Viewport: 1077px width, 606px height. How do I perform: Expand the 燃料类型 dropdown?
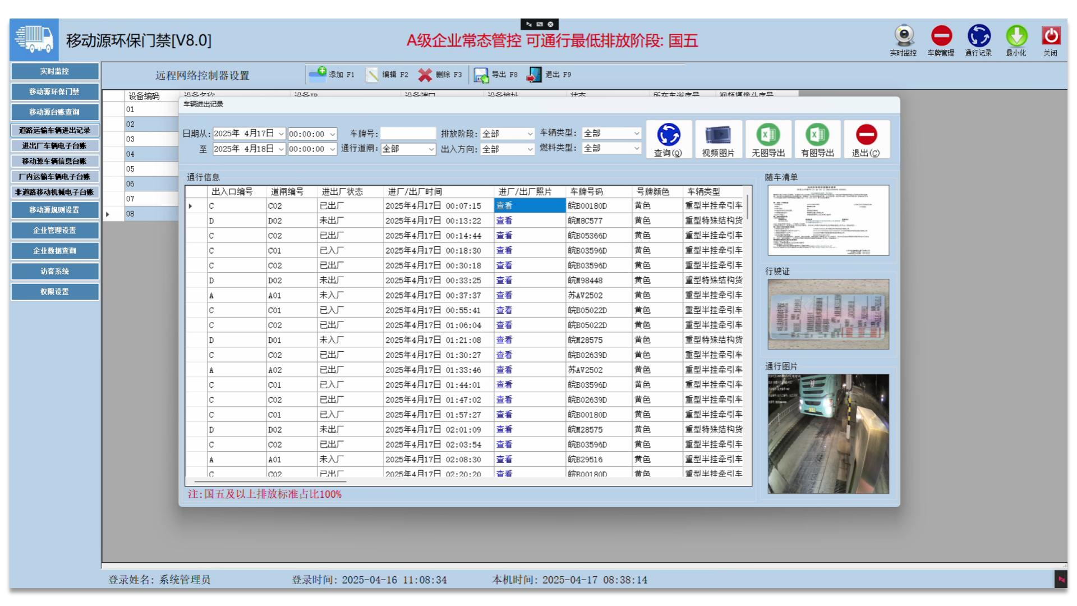tap(636, 148)
